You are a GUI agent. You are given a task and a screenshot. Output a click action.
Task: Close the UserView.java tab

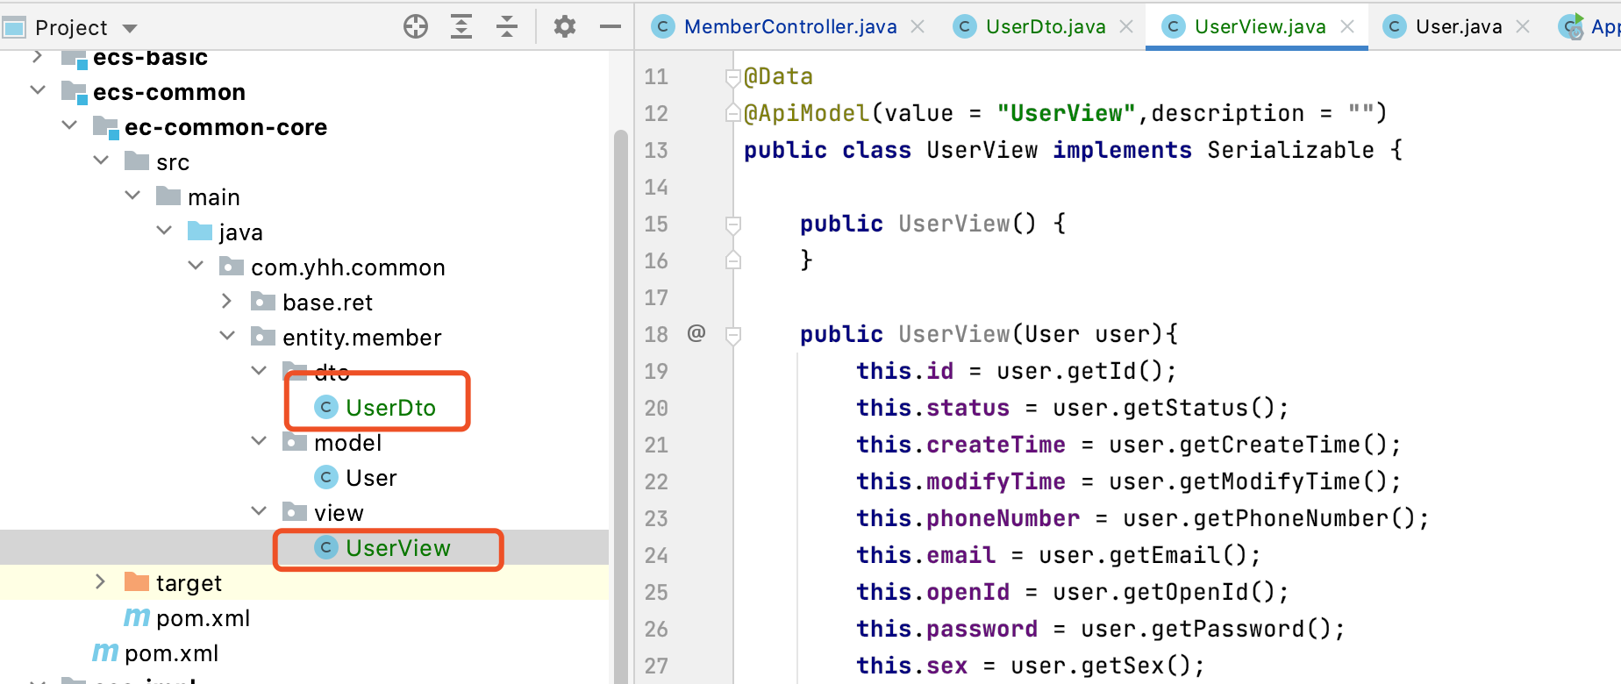click(1347, 26)
